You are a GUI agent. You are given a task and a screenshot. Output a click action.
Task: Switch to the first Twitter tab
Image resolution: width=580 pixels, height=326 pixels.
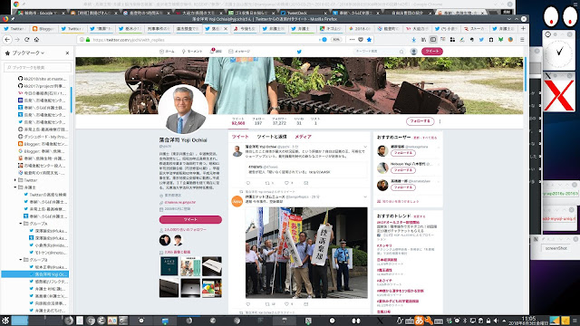[x=14, y=28]
